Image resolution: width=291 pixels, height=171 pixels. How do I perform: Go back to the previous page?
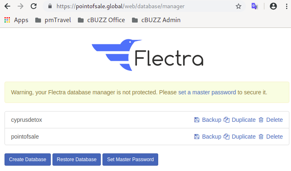click(7, 6)
